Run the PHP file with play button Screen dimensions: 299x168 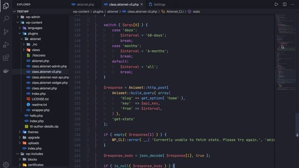pyautogui.click(x=276, y=4)
